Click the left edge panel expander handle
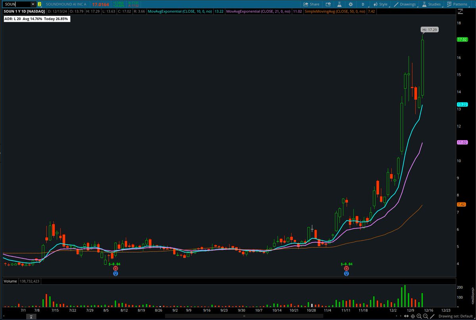 (1, 152)
